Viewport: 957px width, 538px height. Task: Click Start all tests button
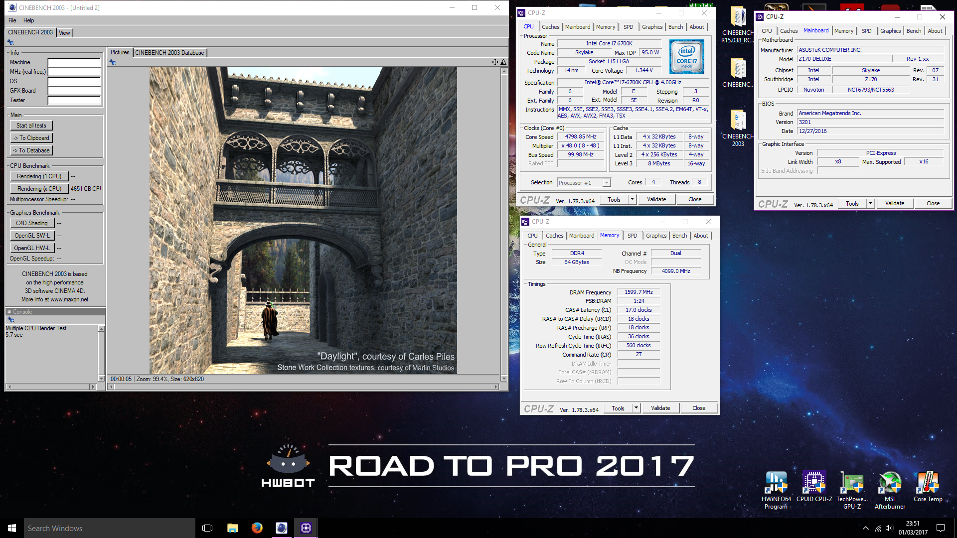[x=31, y=126]
